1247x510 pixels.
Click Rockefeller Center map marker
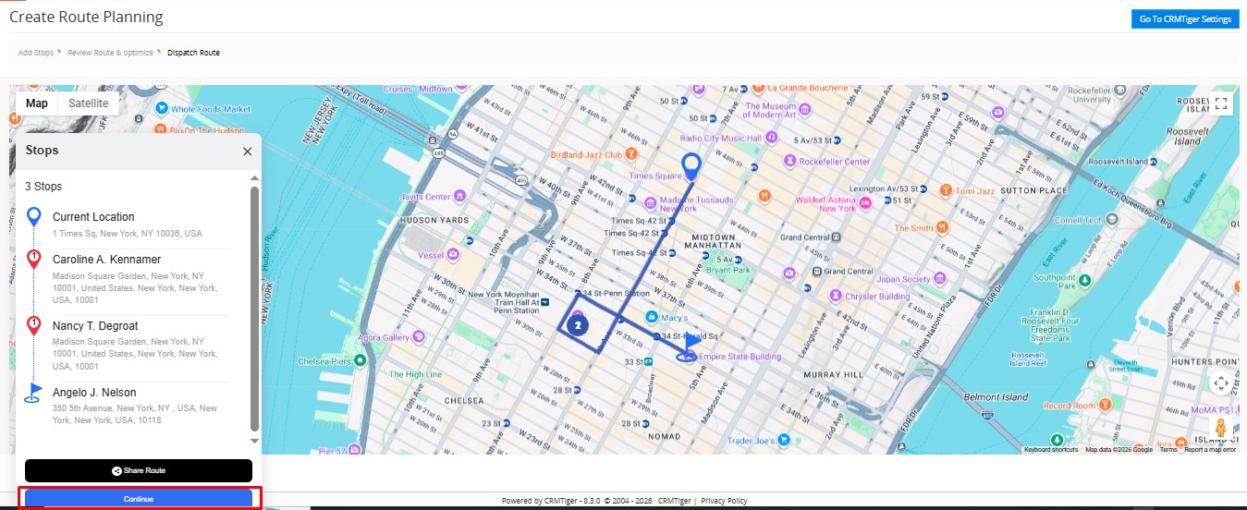pos(789,161)
